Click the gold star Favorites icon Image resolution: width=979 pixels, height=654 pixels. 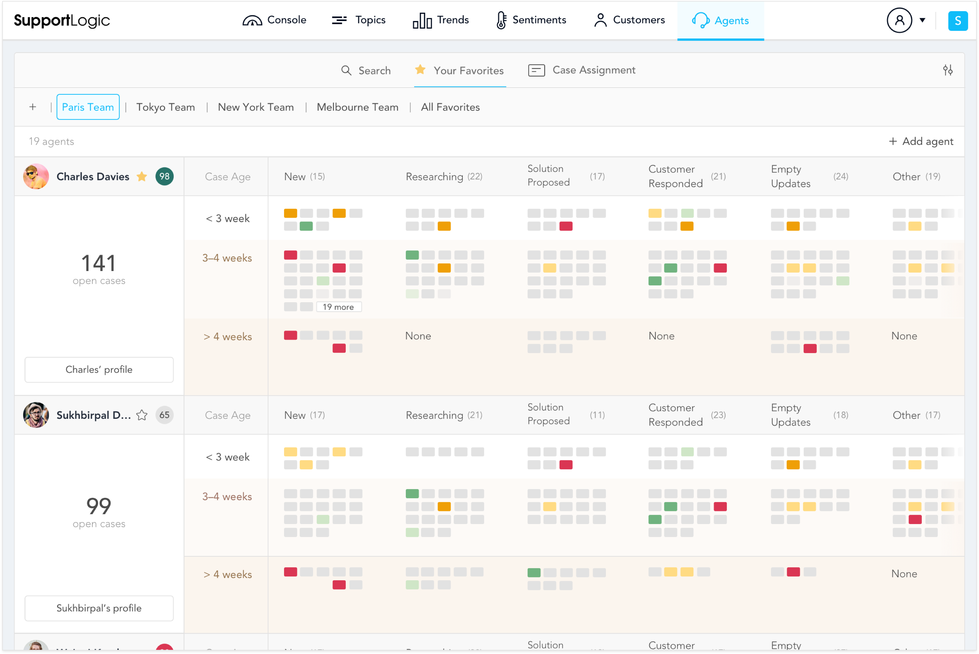point(420,69)
